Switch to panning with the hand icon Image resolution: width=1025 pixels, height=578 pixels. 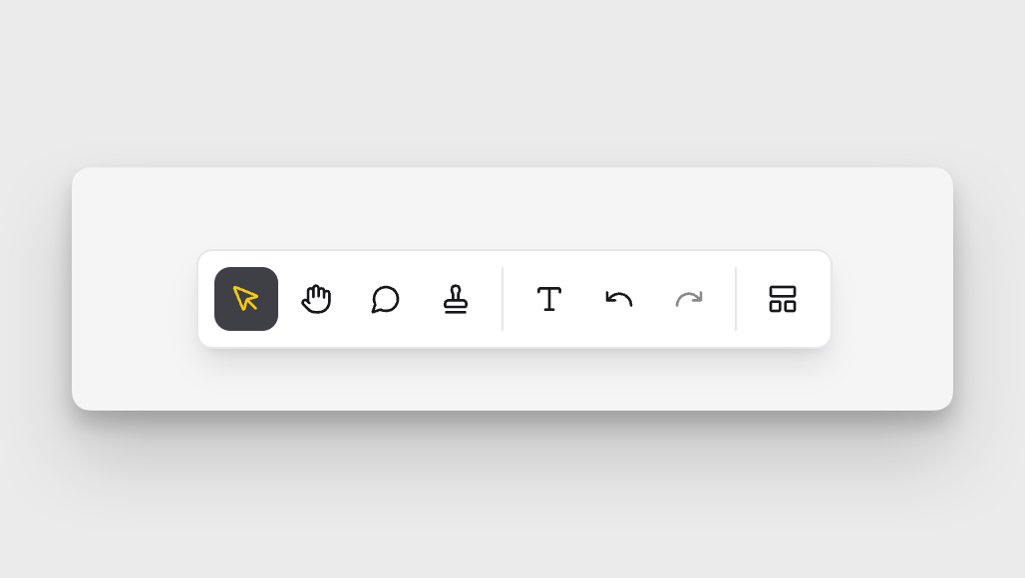316,299
